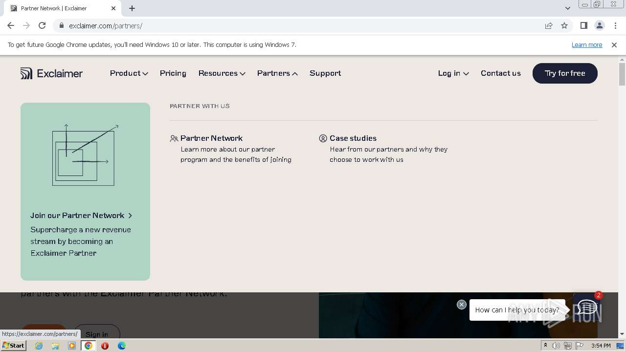
Task: Open Chrome's three-dot menu
Action: [616, 25]
